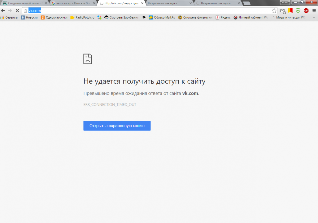
Task: Click the bold vk.com in the error message
Action: pos(190,93)
